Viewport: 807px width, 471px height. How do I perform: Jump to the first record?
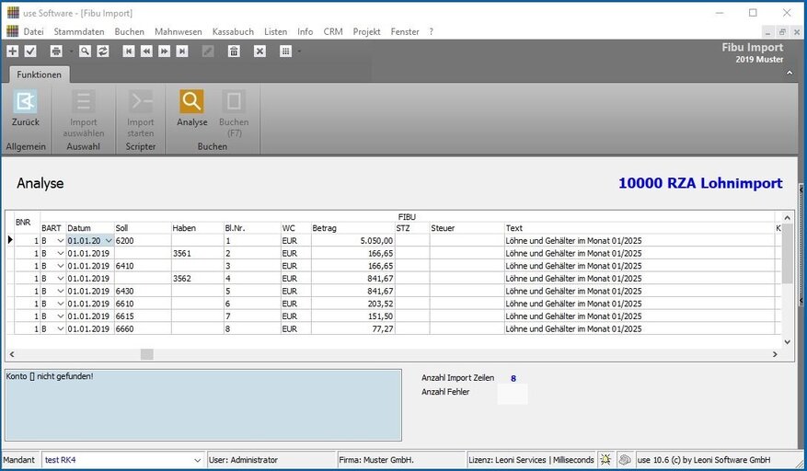128,52
